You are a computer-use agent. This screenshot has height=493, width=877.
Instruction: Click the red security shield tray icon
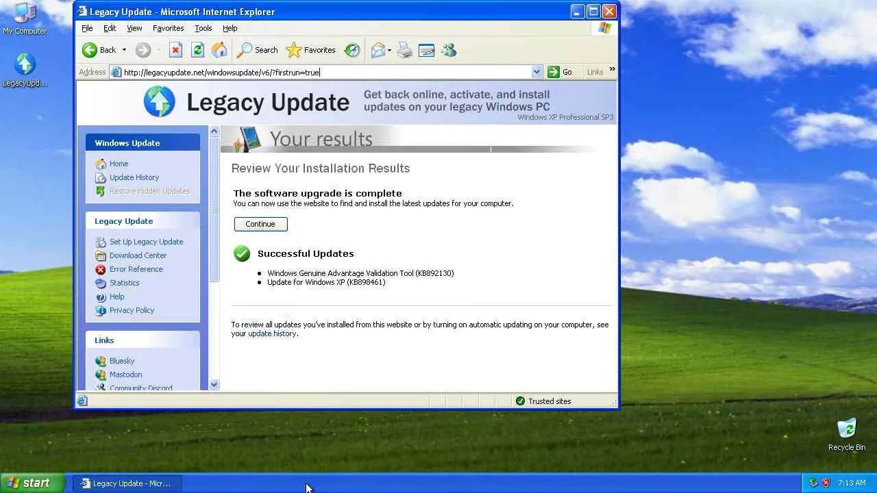(x=826, y=483)
